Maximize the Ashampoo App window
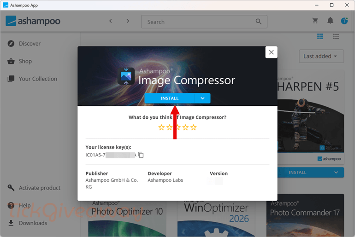Screen dimensions: 355x237 [331, 5]
